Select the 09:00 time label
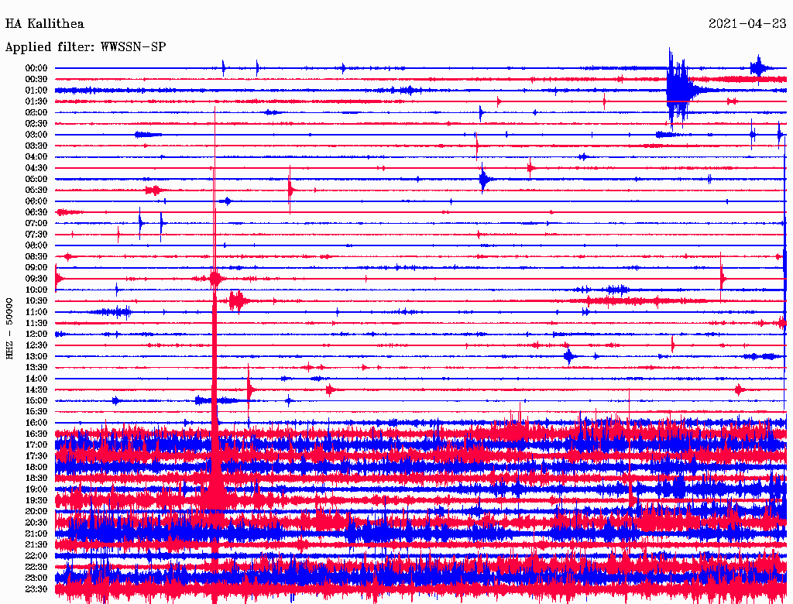 click(x=36, y=268)
